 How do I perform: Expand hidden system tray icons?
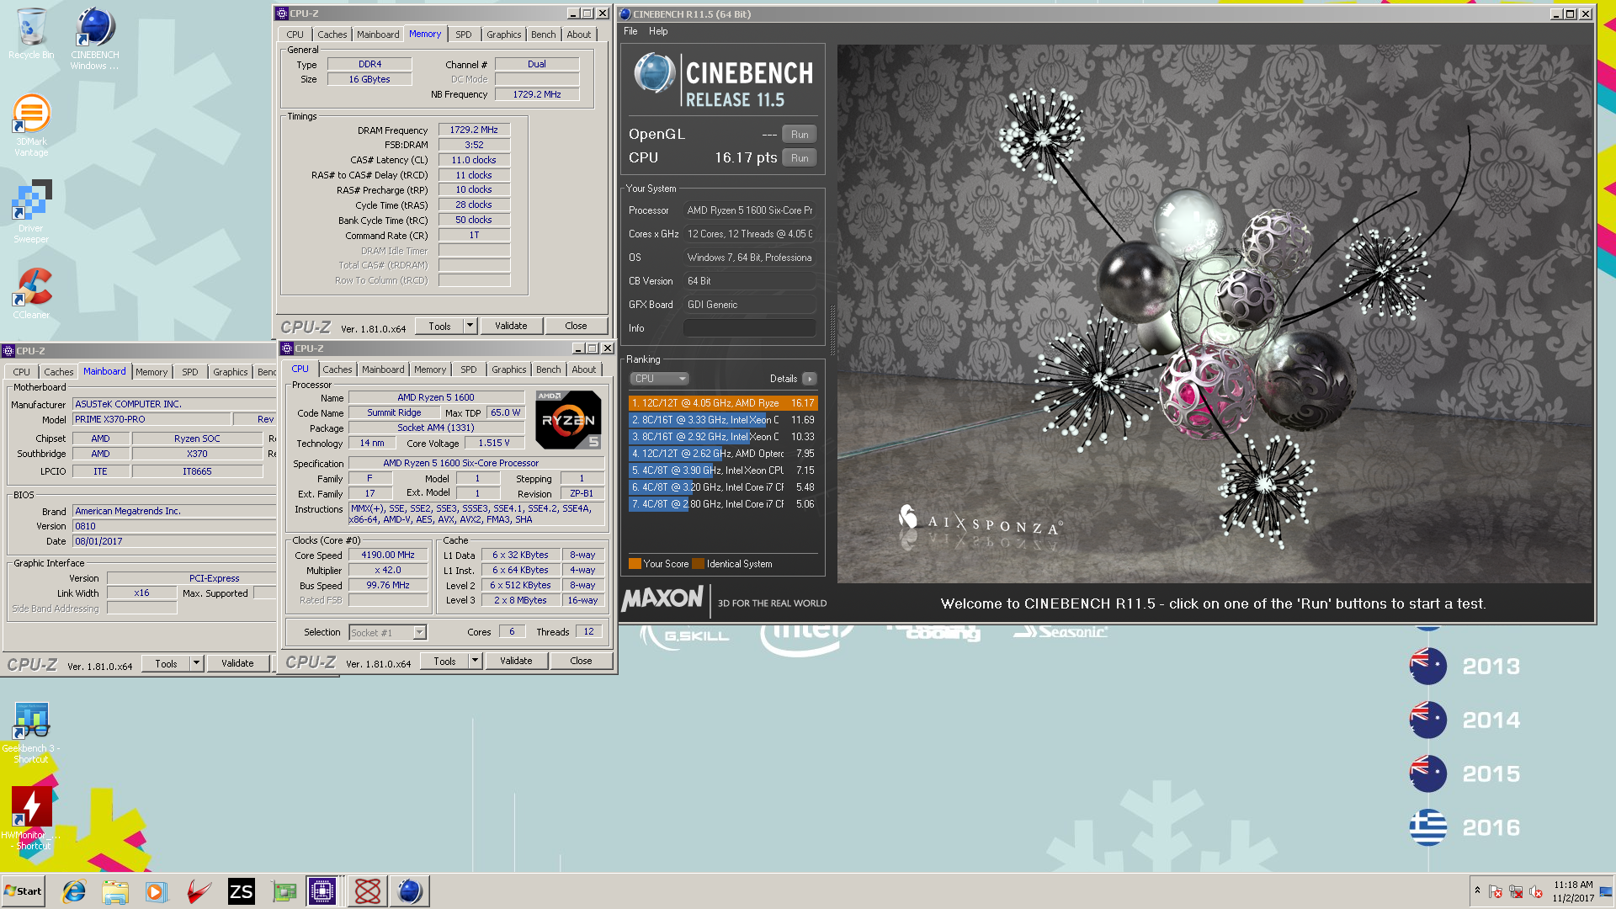click(x=1476, y=890)
